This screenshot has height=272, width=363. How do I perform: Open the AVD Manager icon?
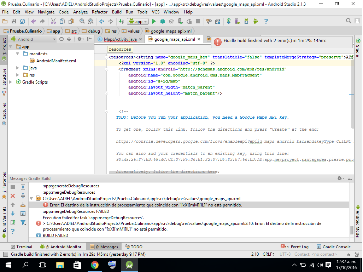[237, 21]
